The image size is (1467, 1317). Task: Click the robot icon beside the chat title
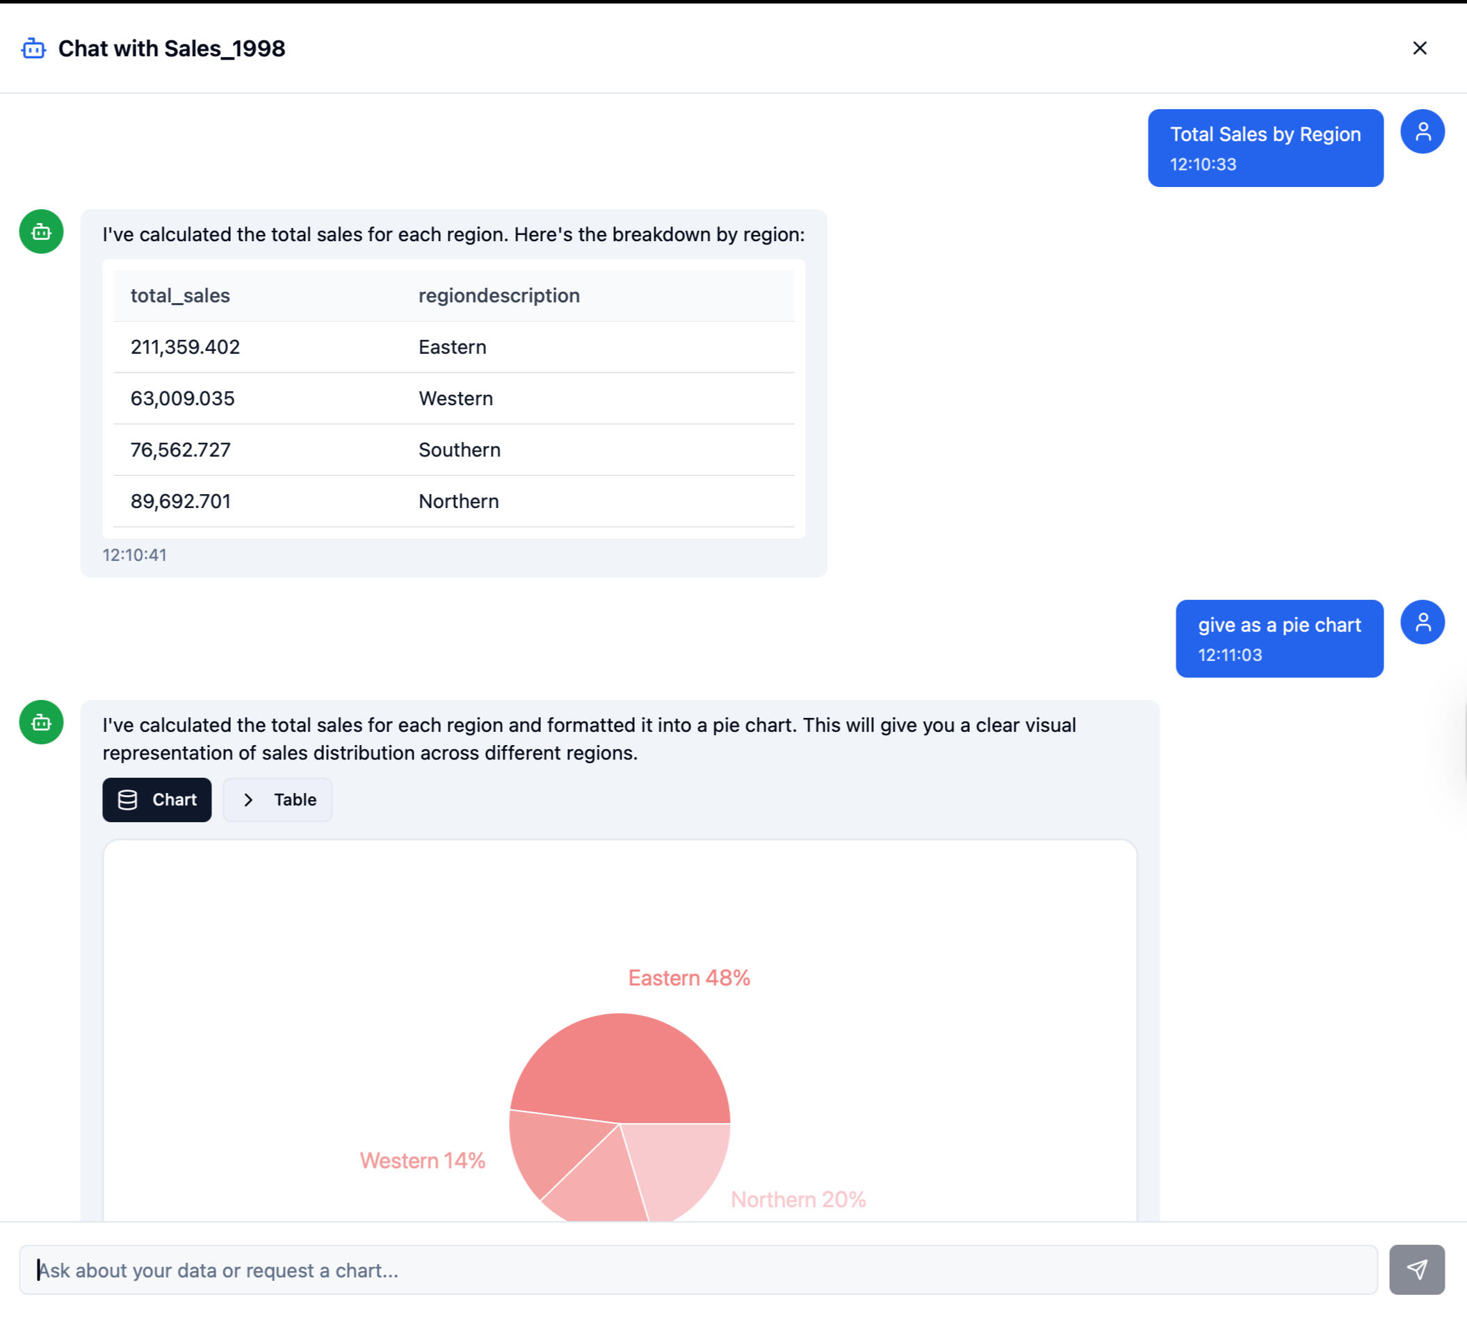click(x=33, y=49)
